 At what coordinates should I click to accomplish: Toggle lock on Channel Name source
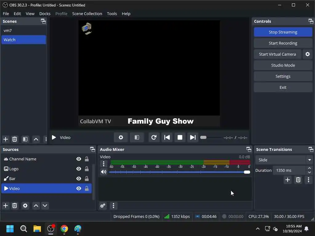[x=87, y=159]
